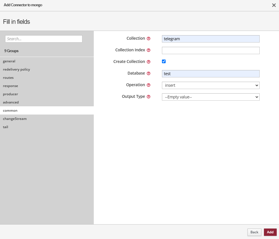Open the changeStream group
This screenshot has height=239, width=279.
[15, 119]
